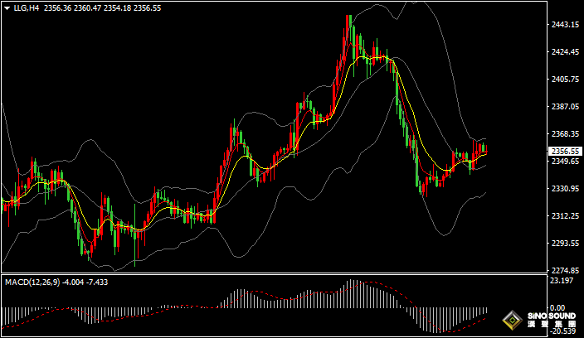This screenshot has width=584, height=338.
Task: Click the -20.539 MACD scale label
Action: pos(562,331)
